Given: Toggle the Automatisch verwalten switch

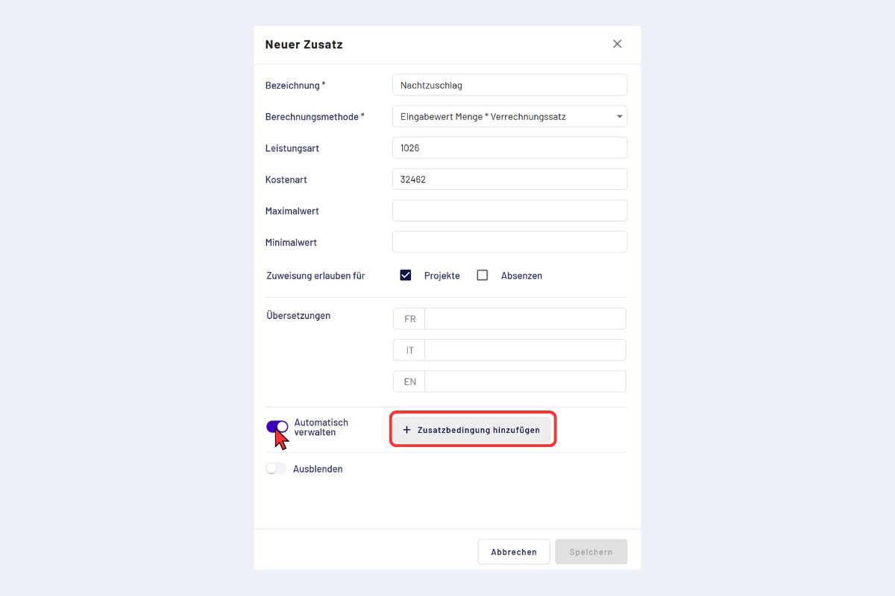Looking at the screenshot, I should [277, 427].
